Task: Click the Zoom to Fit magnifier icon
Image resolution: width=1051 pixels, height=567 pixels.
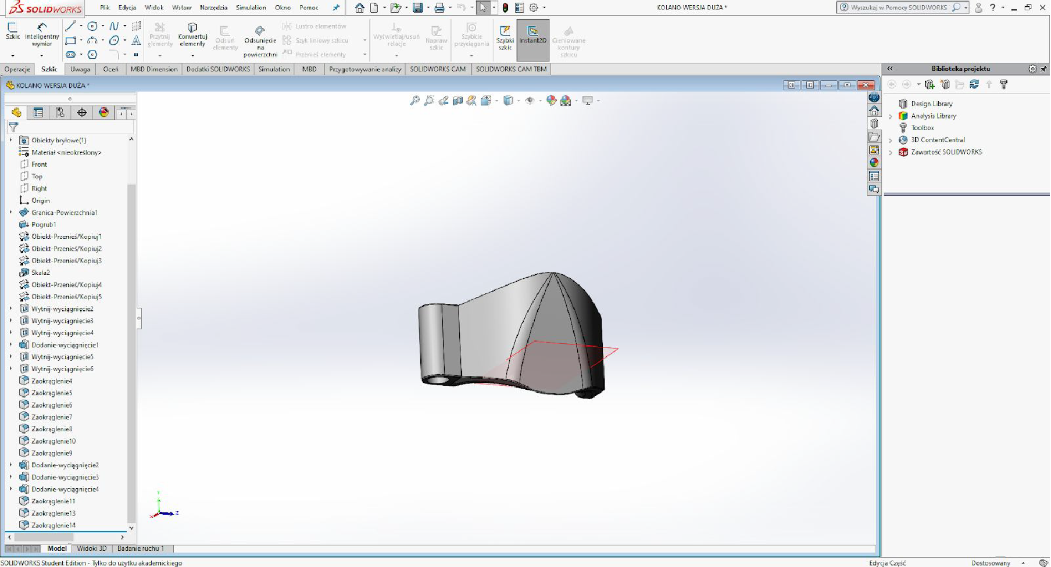Action: [414, 101]
